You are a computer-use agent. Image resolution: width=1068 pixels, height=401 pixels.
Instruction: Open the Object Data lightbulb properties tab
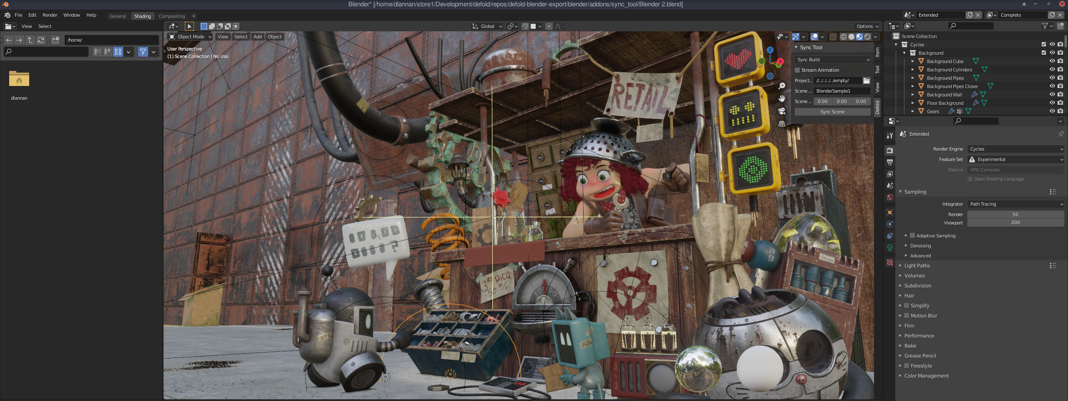click(890, 247)
